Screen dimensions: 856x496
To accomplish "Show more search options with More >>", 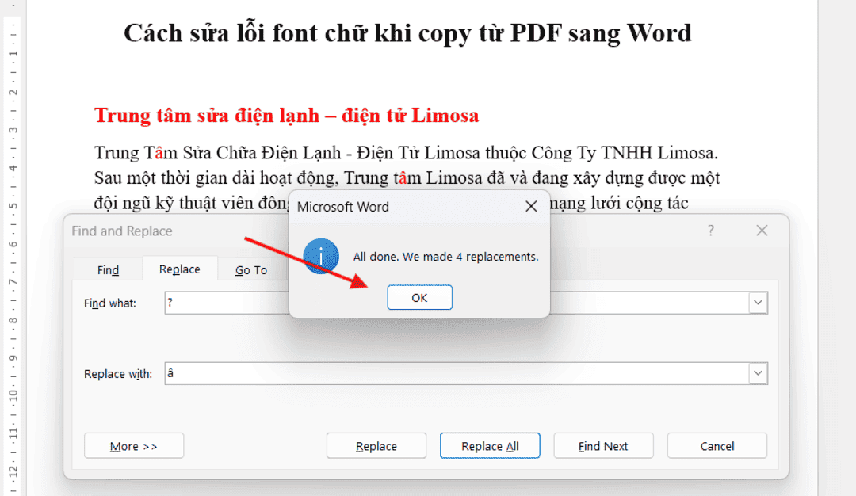I will tap(134, 446).
